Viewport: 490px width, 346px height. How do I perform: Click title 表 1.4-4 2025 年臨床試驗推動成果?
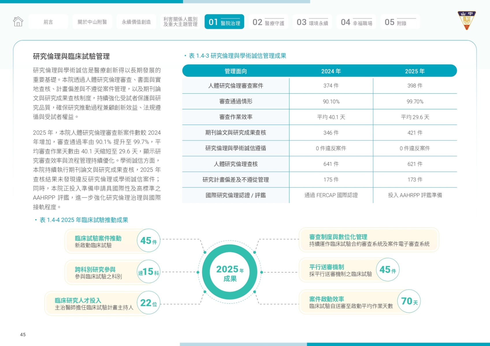(x=84, y=220)
